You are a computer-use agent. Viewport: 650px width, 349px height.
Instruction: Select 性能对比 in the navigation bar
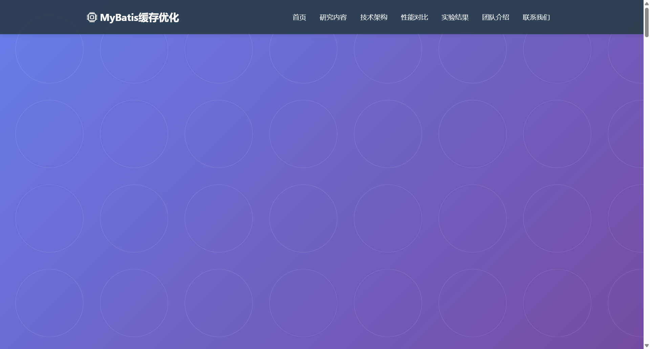tap(414, 17)
